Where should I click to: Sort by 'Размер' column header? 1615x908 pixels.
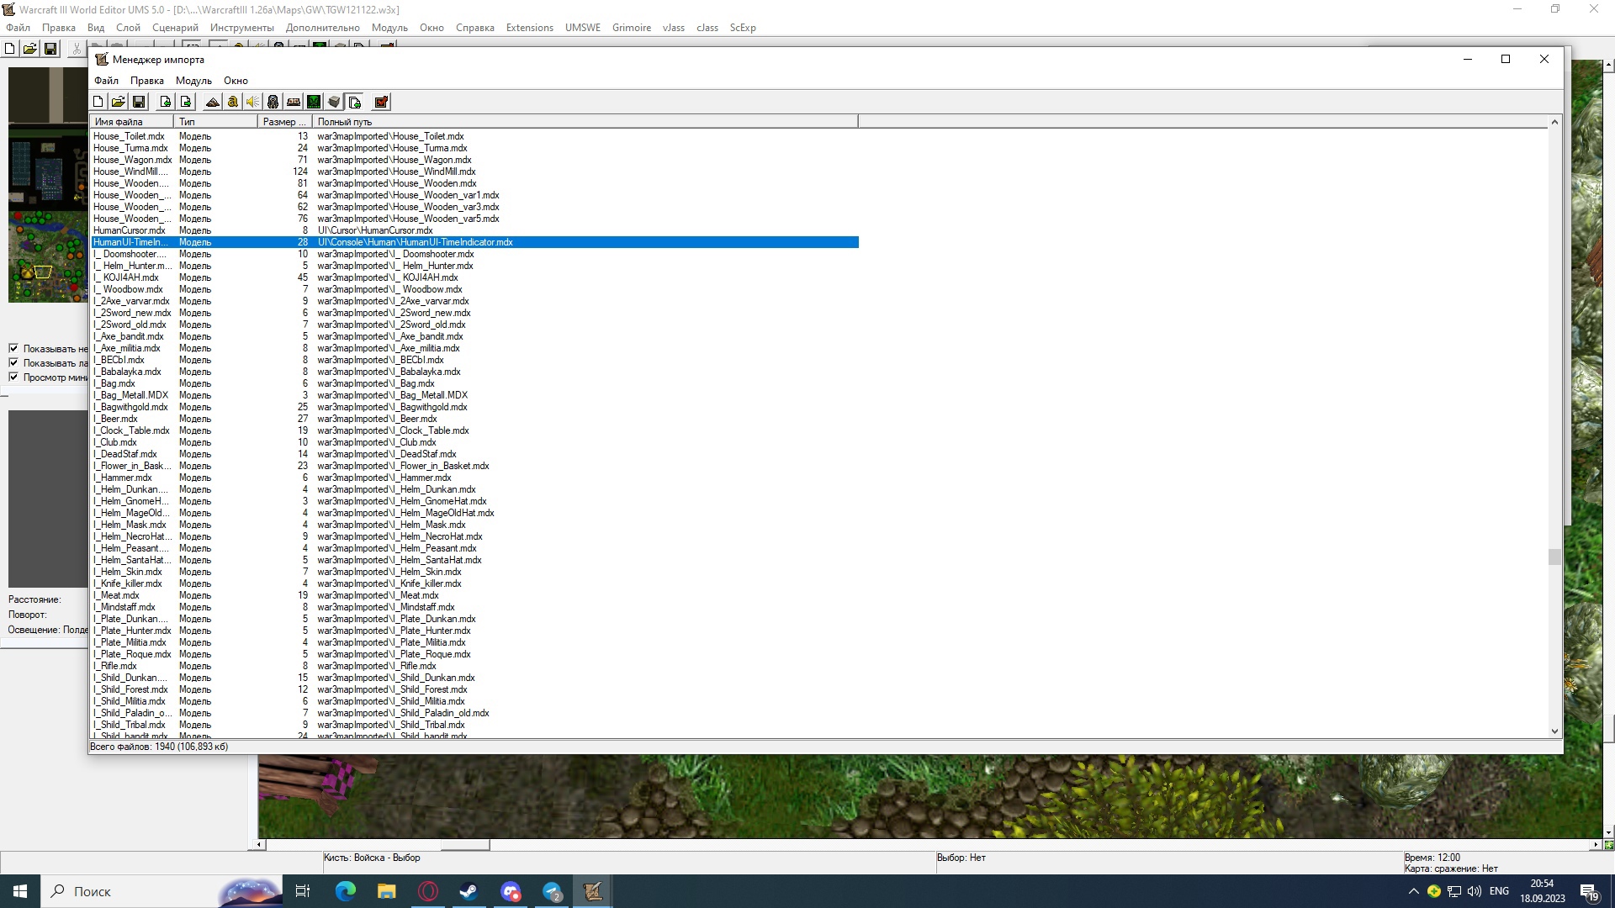pos(285,122)
